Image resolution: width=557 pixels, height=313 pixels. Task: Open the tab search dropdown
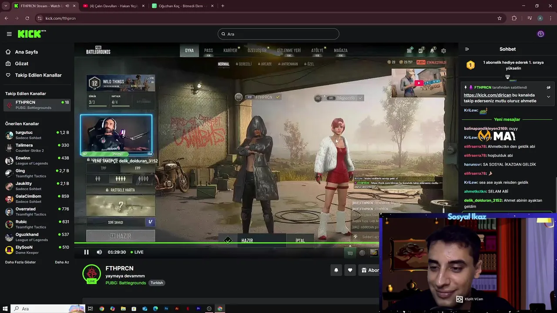coord(6,6)
